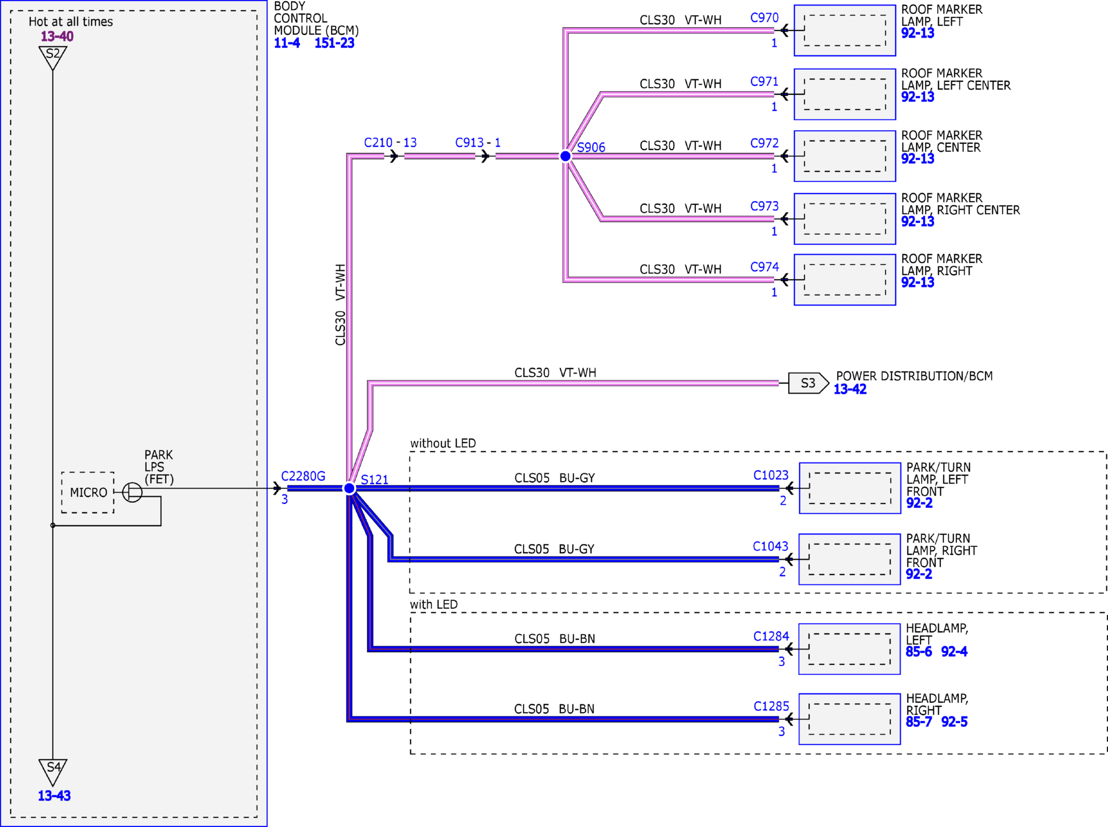Click connector label C913 - 1
Screen dimensions: 1108x827
pyautogui.click(x=478, y=143)
